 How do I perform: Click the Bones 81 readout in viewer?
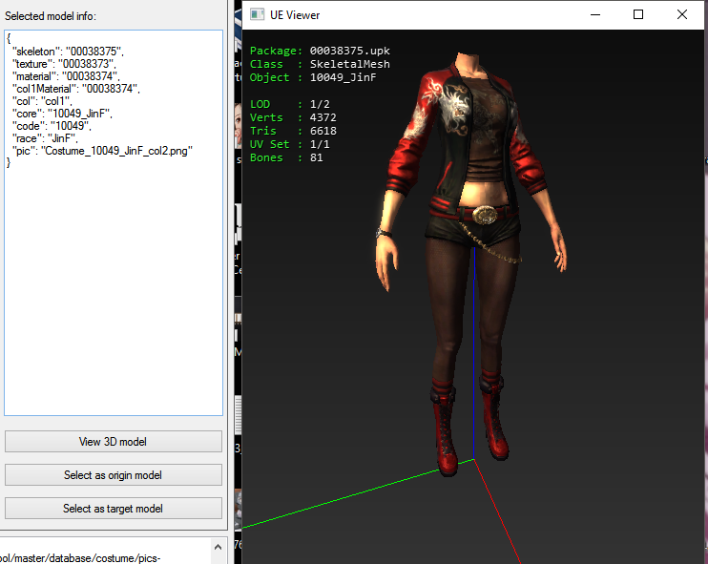tap(286, 157)
